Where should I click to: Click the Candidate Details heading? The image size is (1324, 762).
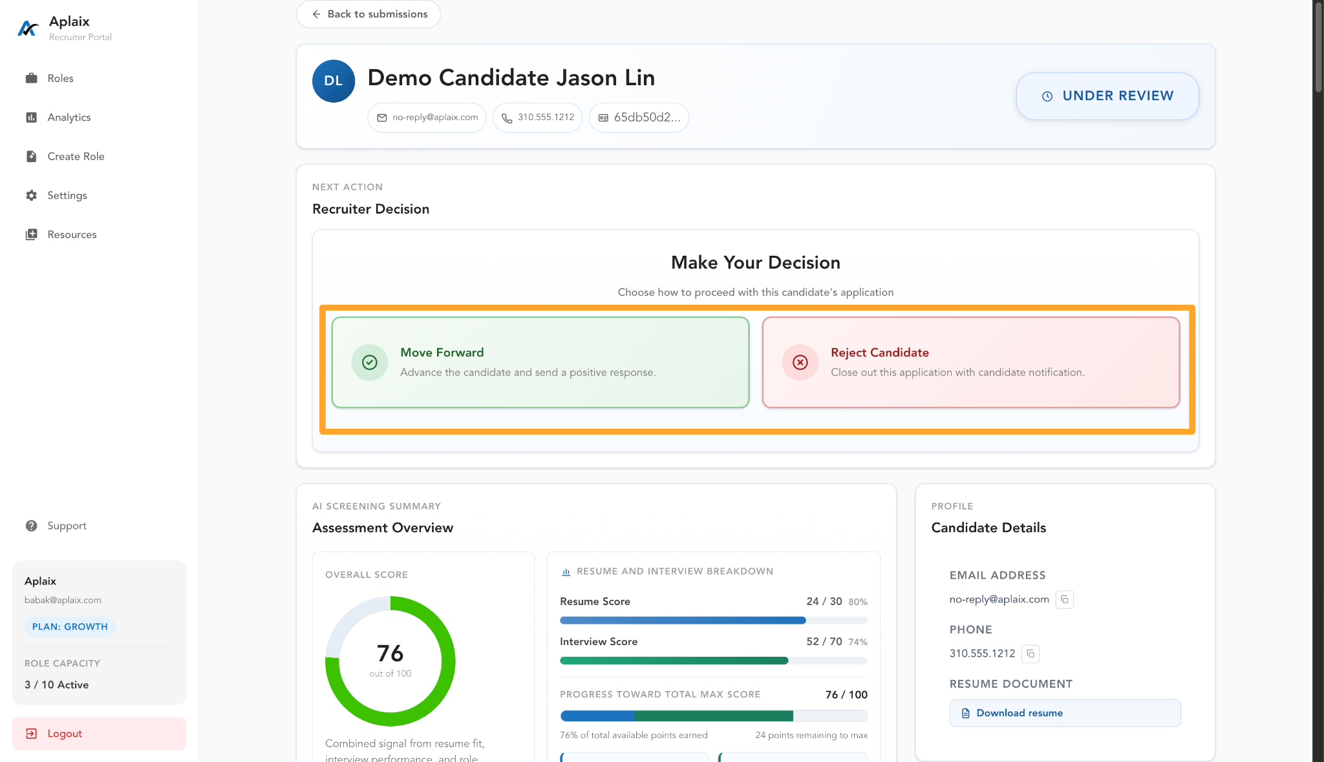(988, 528)
